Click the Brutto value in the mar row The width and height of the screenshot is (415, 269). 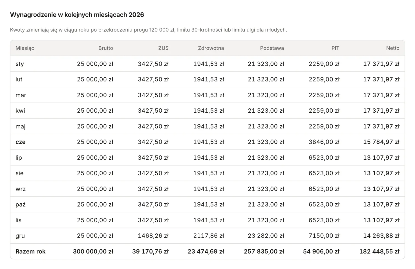(95, 95)
